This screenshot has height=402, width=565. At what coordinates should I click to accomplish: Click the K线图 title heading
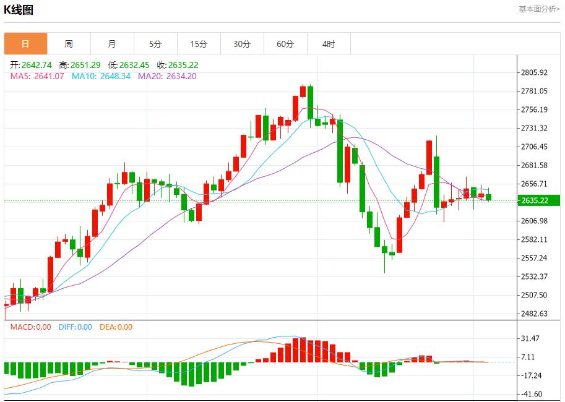19,10
